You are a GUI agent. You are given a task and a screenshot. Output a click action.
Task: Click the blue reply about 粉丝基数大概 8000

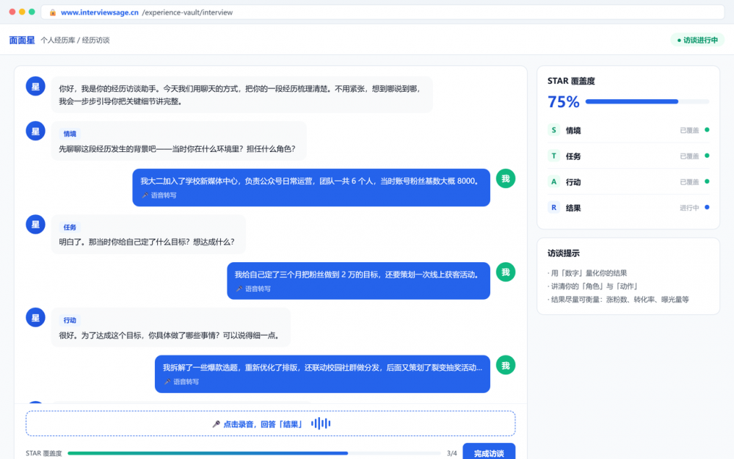pyautogui.click(x=311, y=187)
